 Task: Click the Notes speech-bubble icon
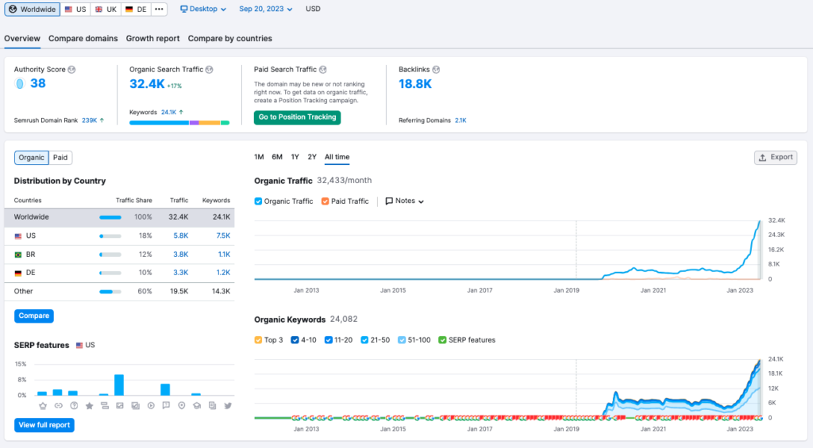coord(389,201)
